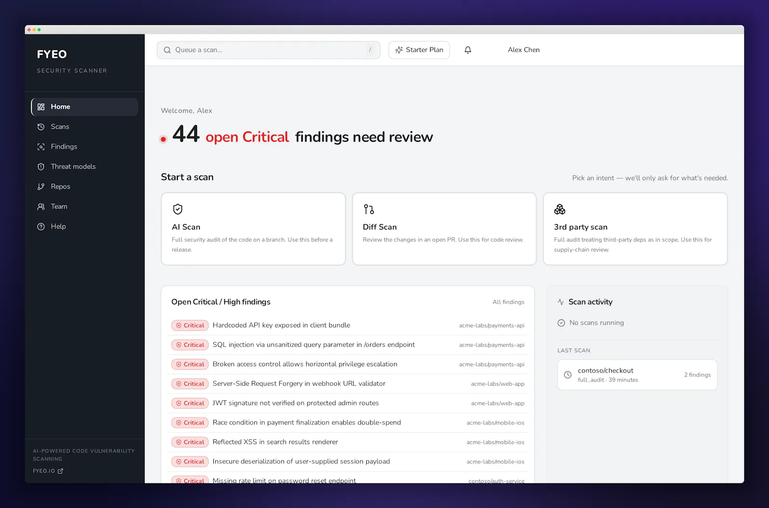The height and width of the screenshot is (508, 769).
Task: Open JWT signature not verified finding
Action: tap(348, 403)
